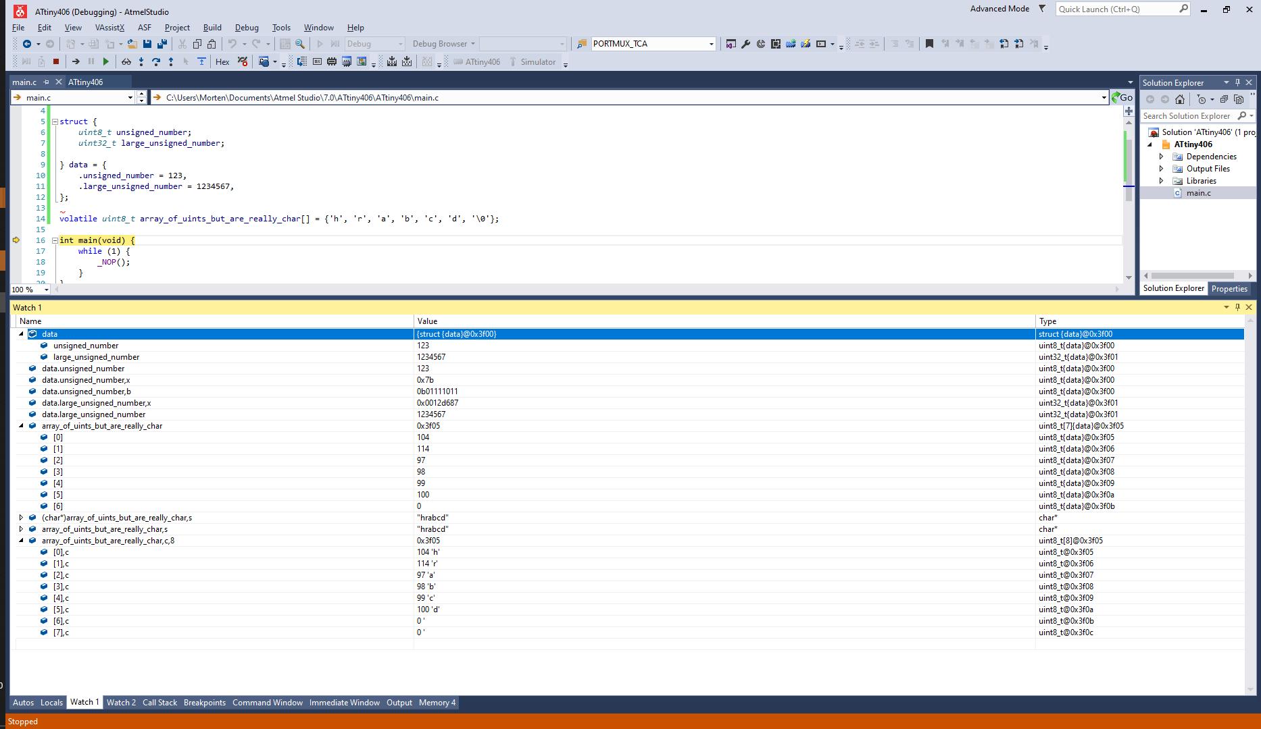The image size is (1261, 729).
Task: Open the Device Programming lightning icon
Action: point(806,44)
